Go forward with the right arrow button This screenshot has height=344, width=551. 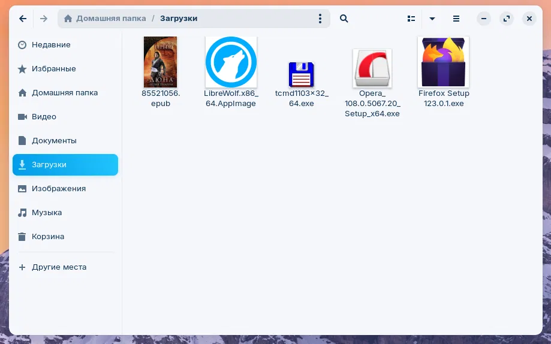click(x=44, y=19)
